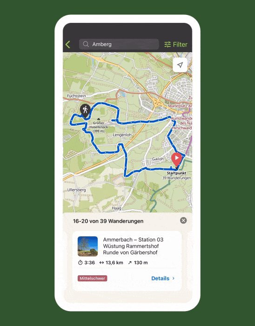
Task: Select the Ammerbach Station 03 hike title
Action: (133, 246)
